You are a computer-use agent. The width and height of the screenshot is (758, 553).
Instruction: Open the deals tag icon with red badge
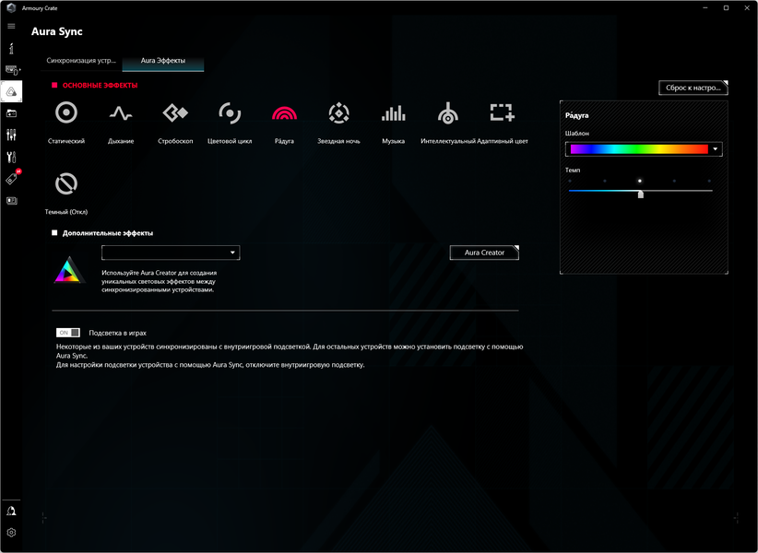[x=12, y=178]
